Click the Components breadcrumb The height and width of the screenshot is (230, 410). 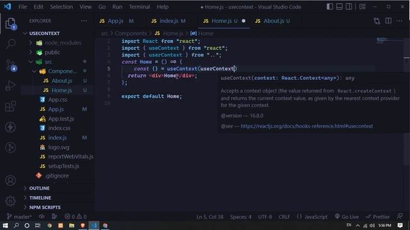pyautogui.click(x=131, y=33)
